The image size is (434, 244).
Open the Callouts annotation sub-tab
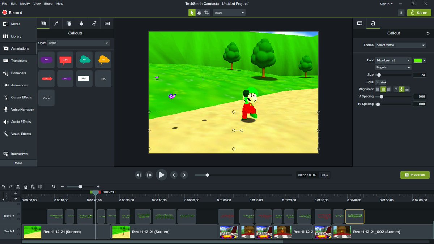[43, 23]
